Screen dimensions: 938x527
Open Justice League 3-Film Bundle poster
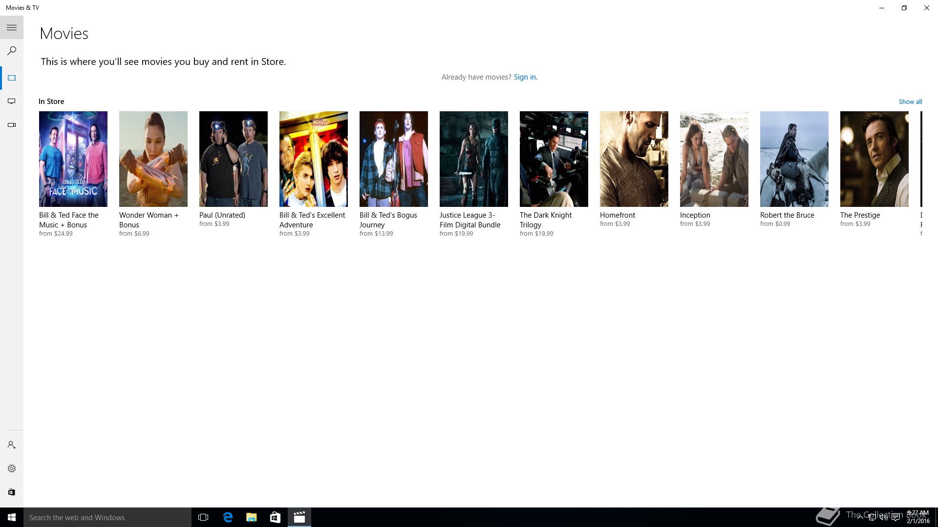474,159
